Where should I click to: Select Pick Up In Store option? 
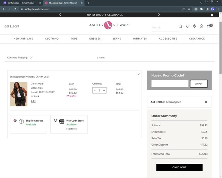point(55,120)
